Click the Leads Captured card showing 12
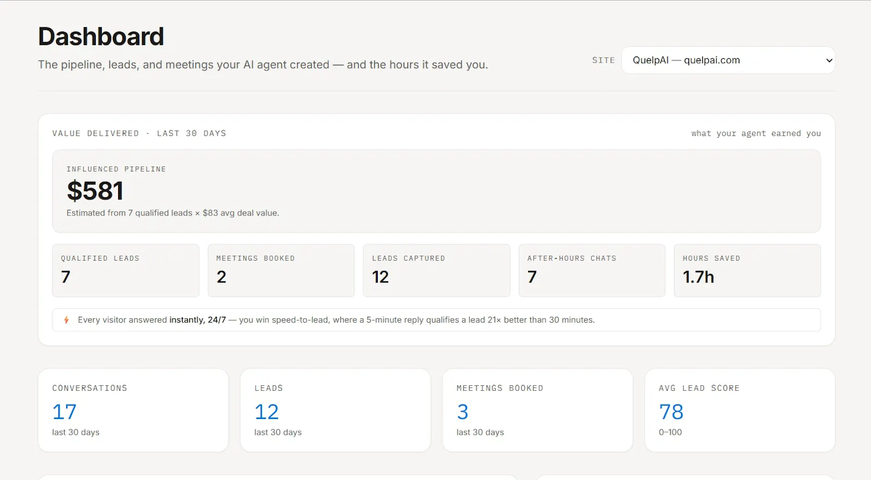 coord(437,270)
